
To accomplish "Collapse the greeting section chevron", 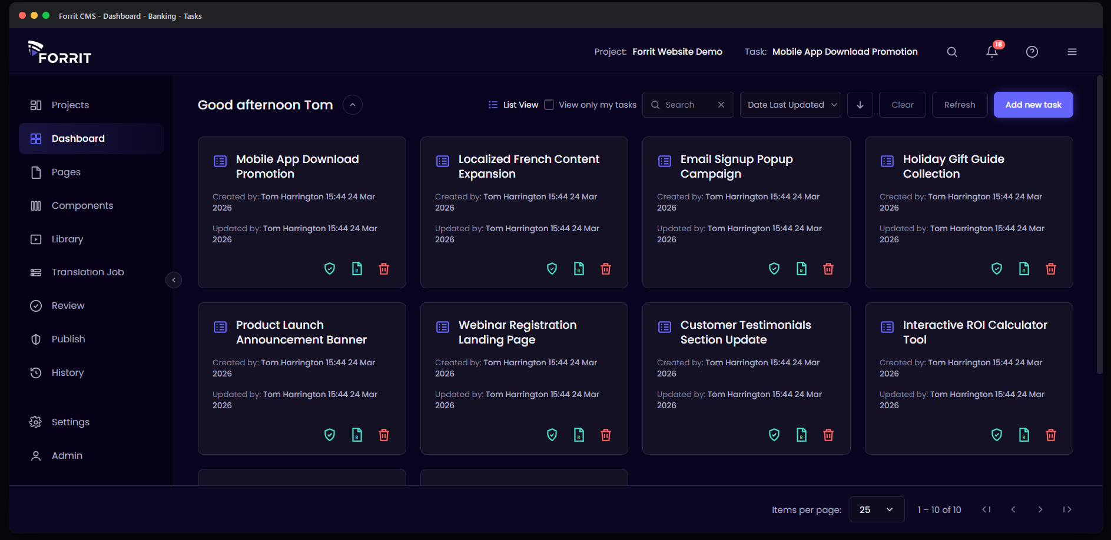I will pyautogui.click(x=353, y=105).
